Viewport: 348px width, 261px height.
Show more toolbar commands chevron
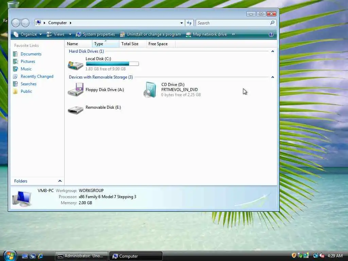click(233, 34)
